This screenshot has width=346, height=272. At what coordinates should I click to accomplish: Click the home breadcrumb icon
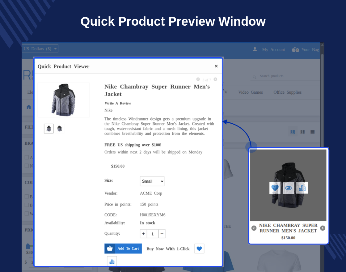(x=29, y=107)
